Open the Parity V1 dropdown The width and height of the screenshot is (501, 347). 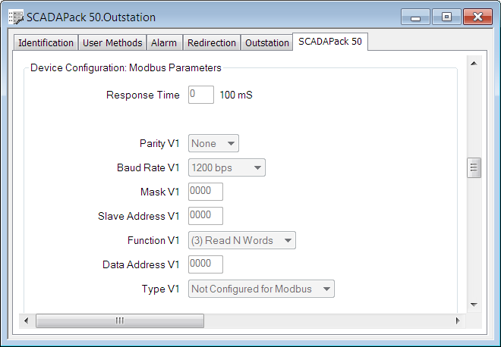point(213,143)
